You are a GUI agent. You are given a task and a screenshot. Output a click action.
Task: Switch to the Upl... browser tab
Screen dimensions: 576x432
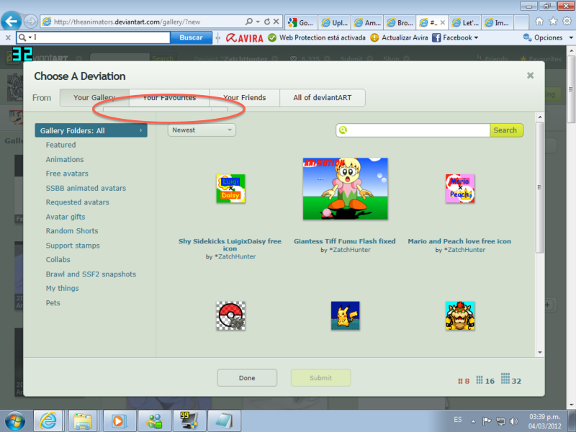tap(335, 22)
